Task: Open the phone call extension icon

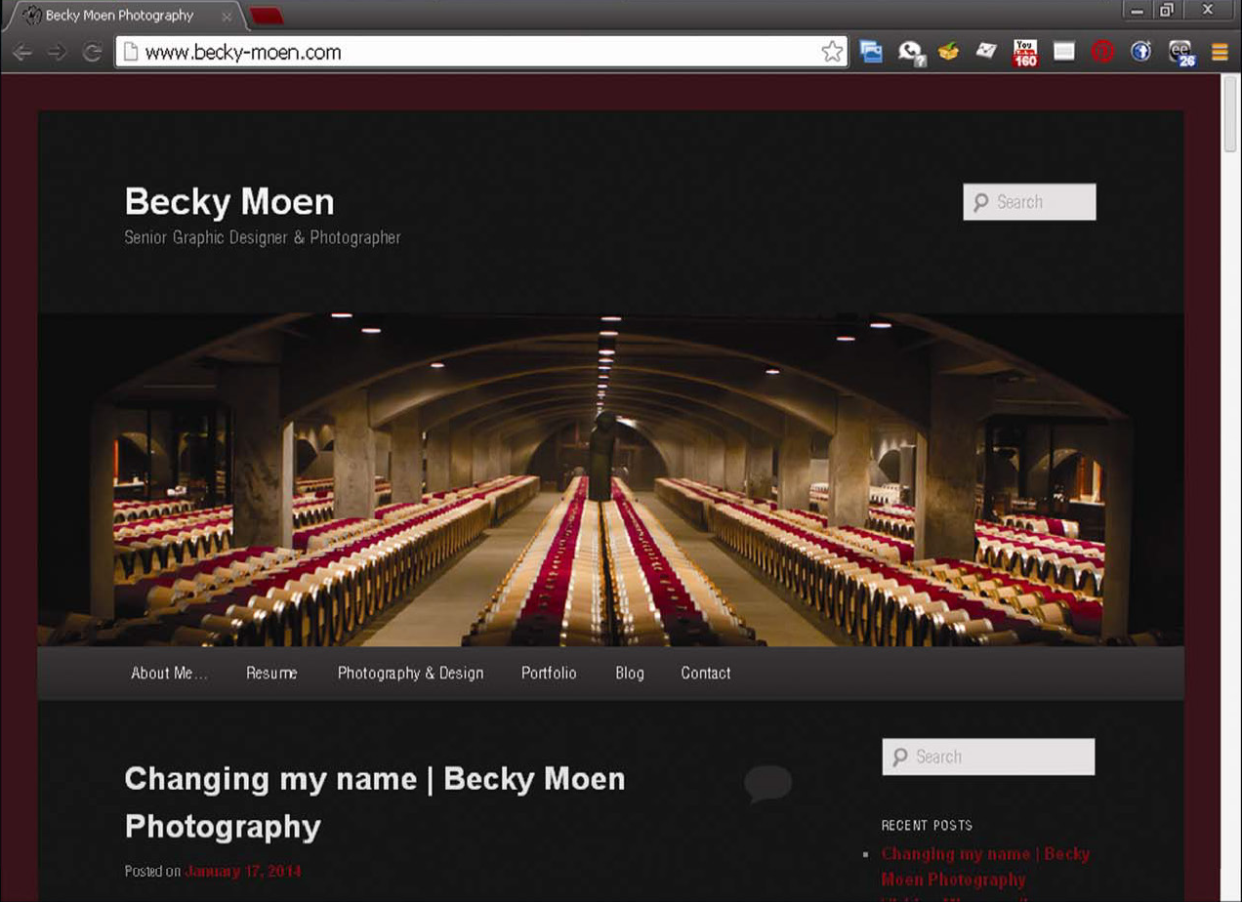Action: pyautogui.click(x=909, y=51)
